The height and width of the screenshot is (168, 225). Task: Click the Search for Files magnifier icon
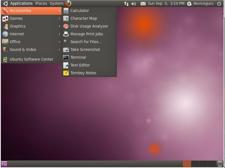coord(66,42)
